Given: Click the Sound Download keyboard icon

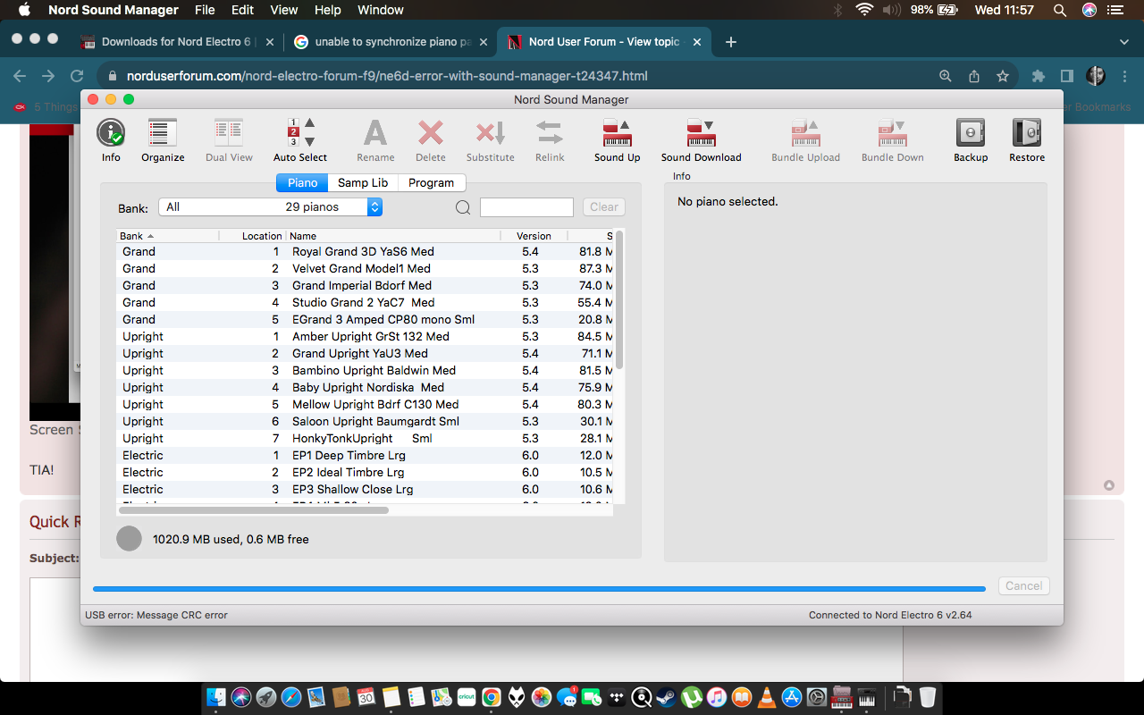Looking at the screenshot, I should pos(702,133).
